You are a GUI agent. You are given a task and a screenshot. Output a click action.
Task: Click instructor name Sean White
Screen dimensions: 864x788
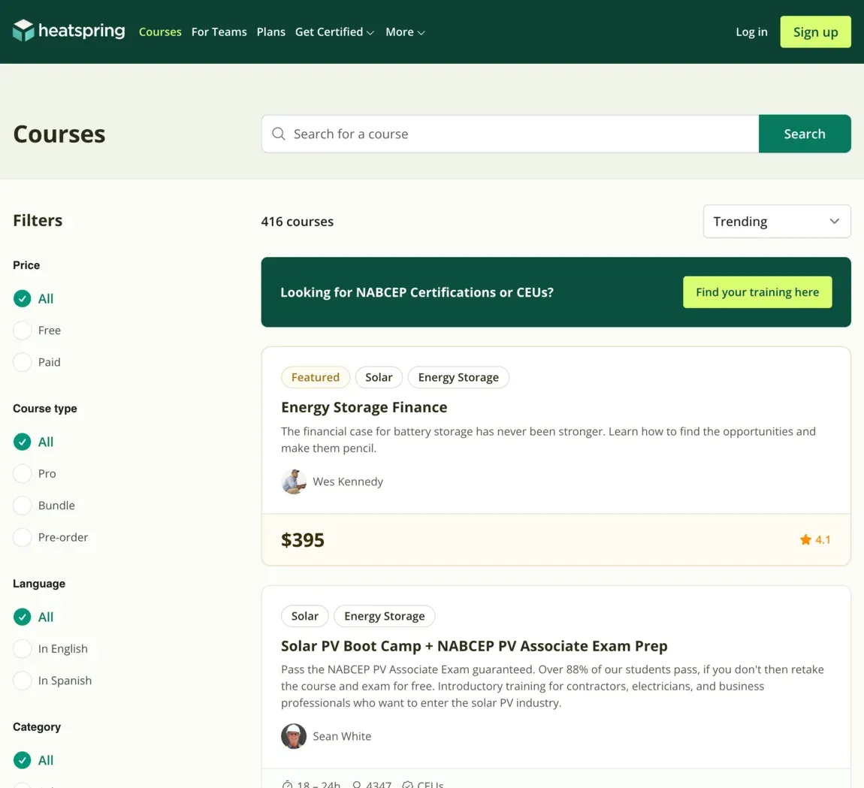[342, 736]
